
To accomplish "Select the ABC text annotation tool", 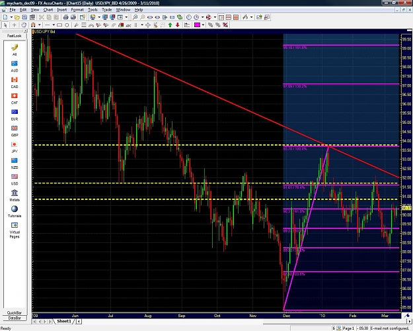I will coord(129,26).
